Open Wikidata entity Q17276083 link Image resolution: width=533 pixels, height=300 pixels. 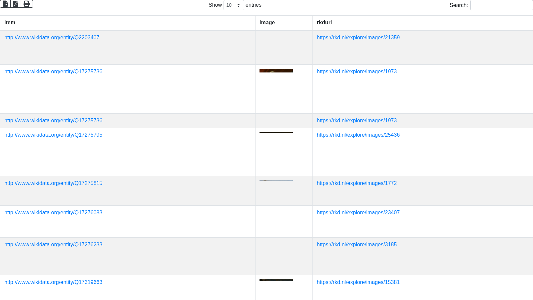coord(53,213)
